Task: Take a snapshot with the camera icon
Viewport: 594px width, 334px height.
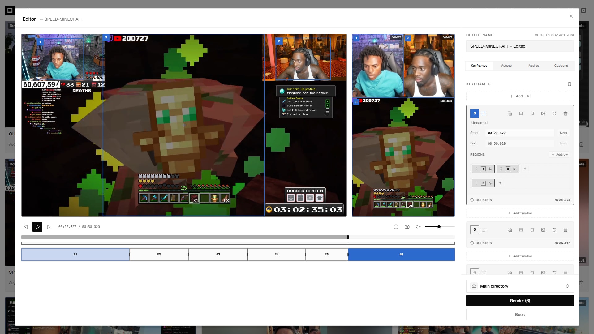Action: (407, 227)
